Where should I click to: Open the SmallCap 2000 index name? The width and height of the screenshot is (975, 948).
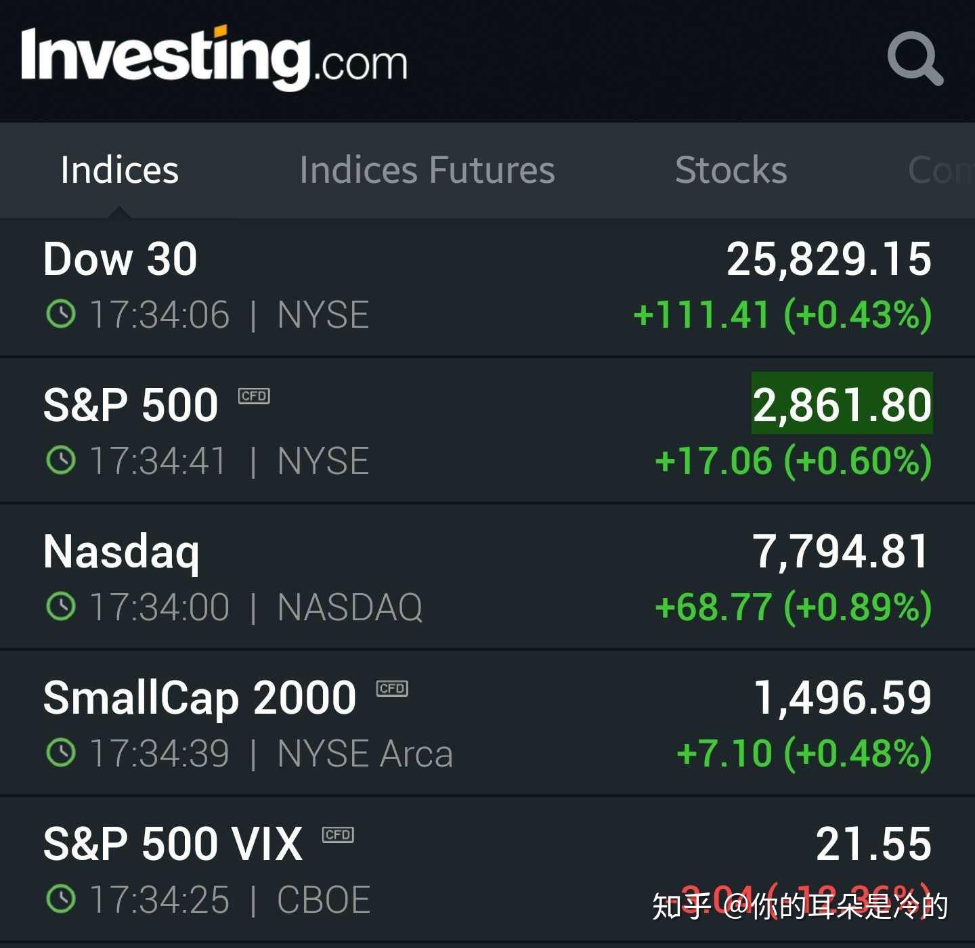tap(200, 698)
